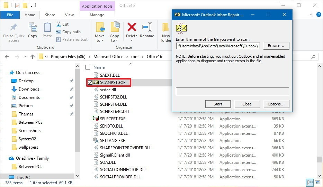Open the Themes folder in sidebar
The width and height of the screenshot is (323, 187).
point(26,114)
